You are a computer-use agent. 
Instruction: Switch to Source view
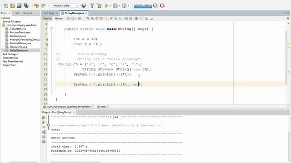click(x=47, y=19)
